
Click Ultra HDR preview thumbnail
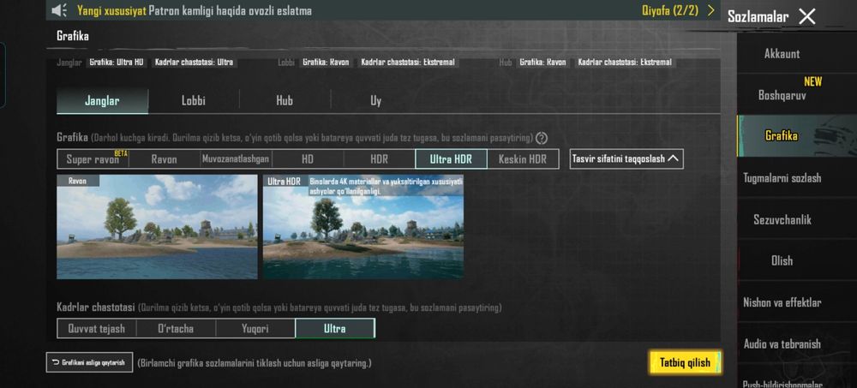pyautogui.click(x=363, y=227)
